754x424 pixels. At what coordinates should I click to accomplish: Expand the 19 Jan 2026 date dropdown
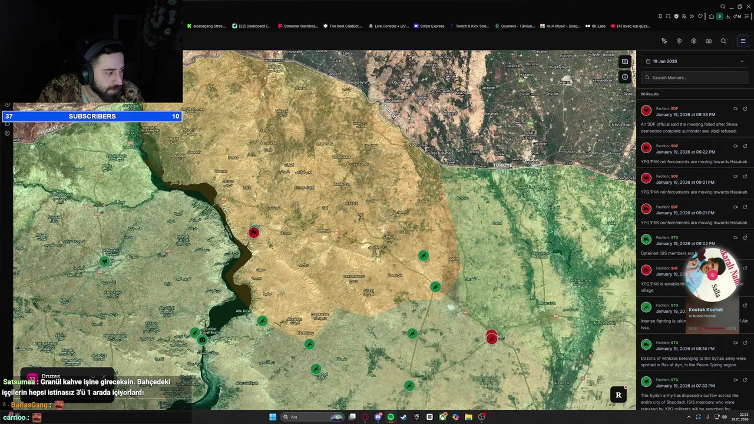click(695, 61)
